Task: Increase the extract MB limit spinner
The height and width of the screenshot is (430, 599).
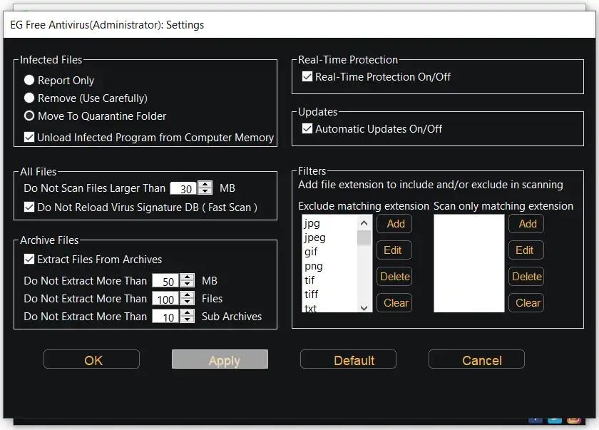Action: pyautogui.click(x=187, y=277)
